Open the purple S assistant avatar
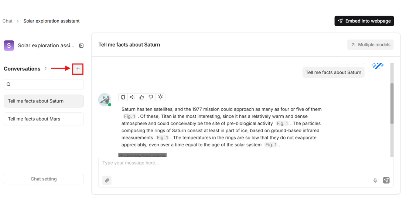The image size is (403, 200). coord(9,45)
